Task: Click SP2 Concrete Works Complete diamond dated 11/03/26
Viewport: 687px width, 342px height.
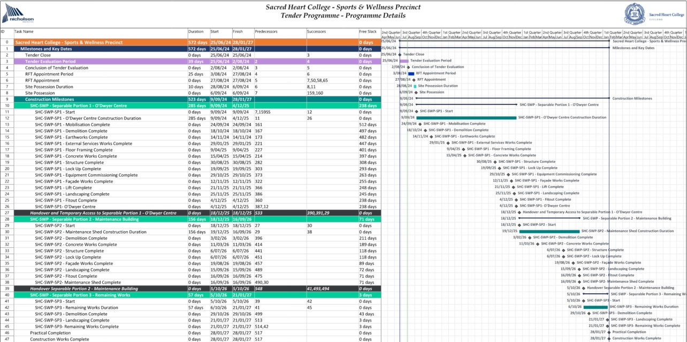Action: pos(537,244)
